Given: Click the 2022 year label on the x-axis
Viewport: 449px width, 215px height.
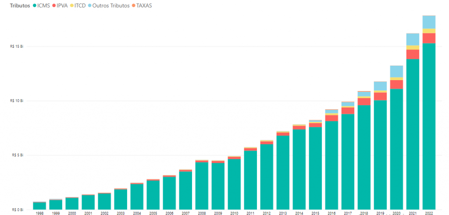Looking at the screenshot, I should (428, 213).
